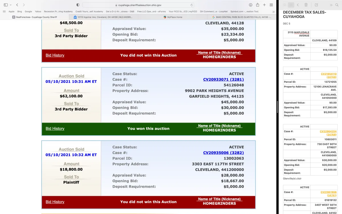
Task: Click the Notes back chevron
Action: pyautogui.click(x=298, y=5)
